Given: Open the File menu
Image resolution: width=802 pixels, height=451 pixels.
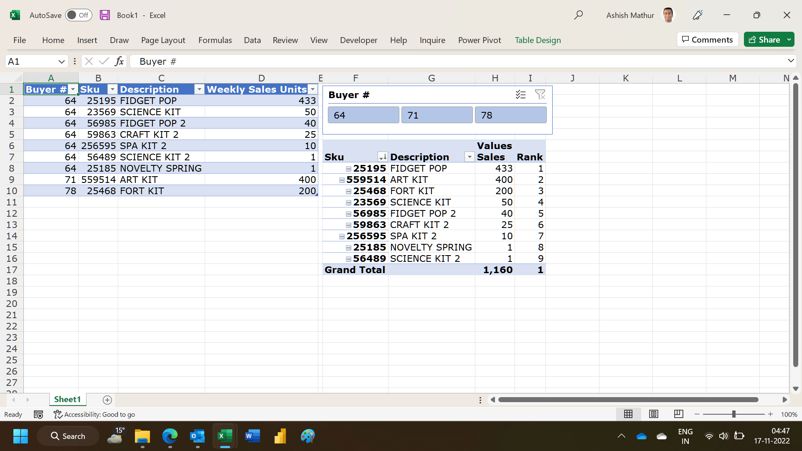Looking at the screenshot, I should tap(20, 40).
